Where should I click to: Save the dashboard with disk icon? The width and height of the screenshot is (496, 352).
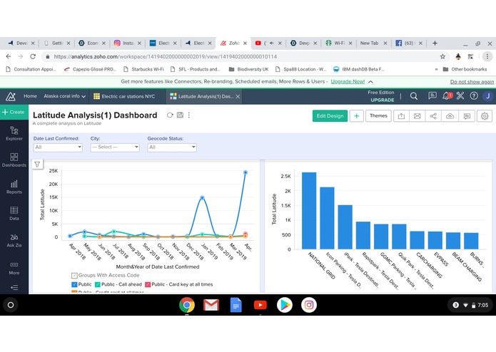click(x=180, y=115)
